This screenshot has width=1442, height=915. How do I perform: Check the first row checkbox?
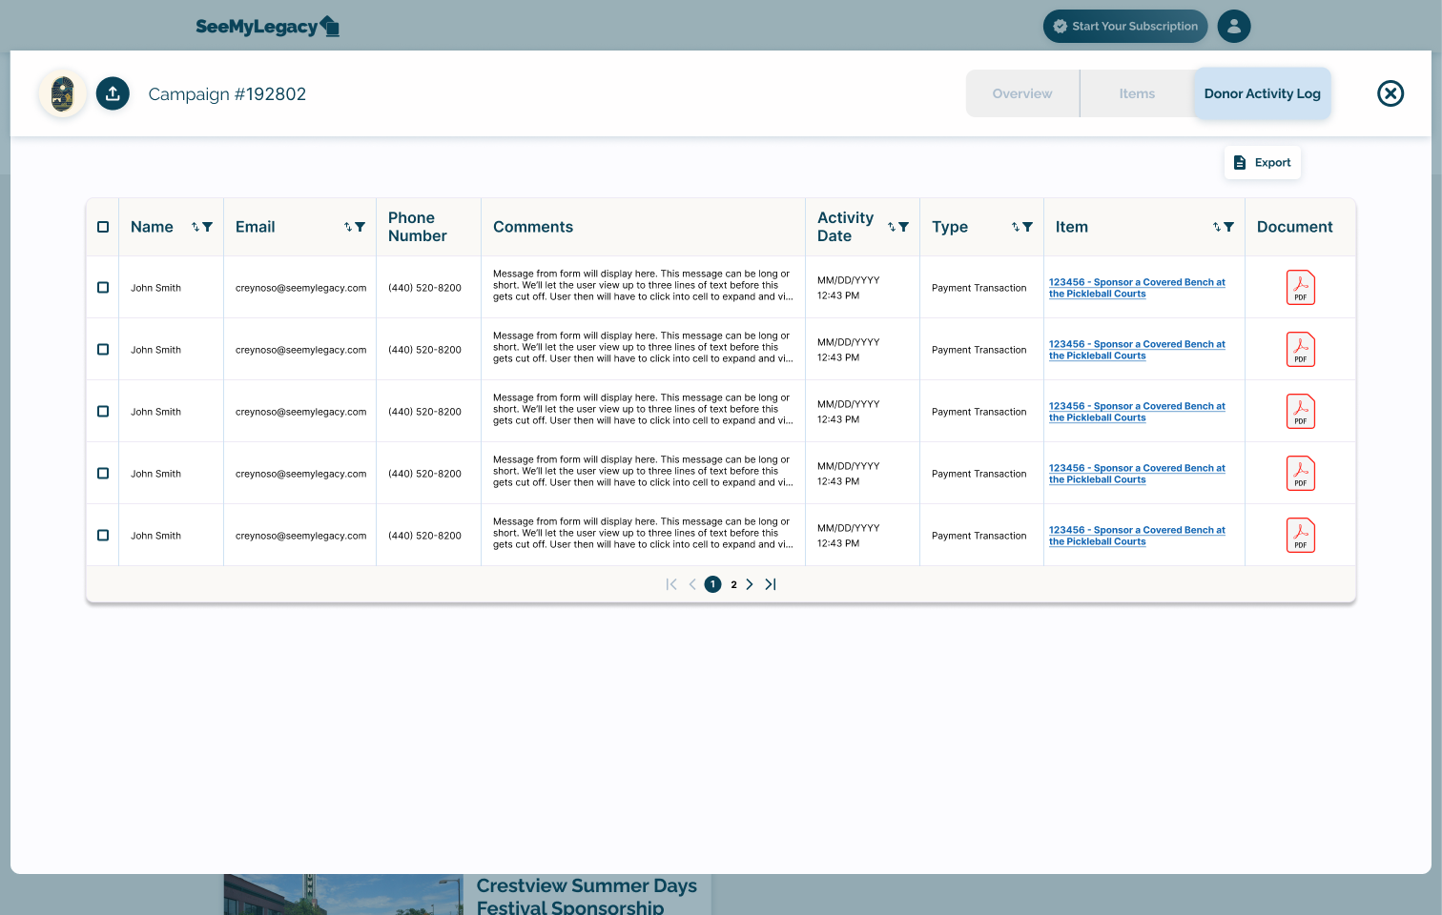click(x=103, y=288)
